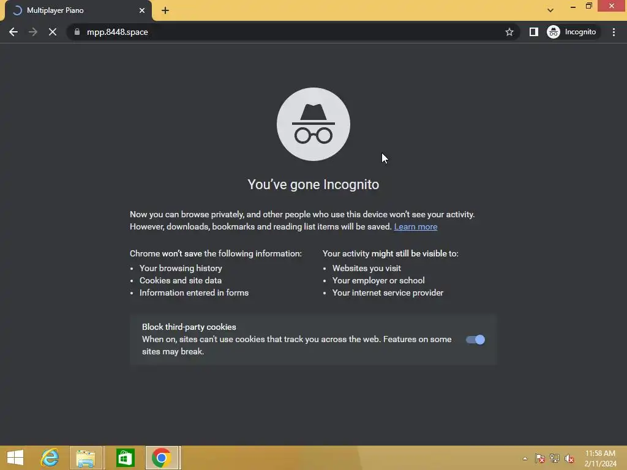This screenshot has height=470, width=627.
Task: Click the lock icon in address bar
Action: 77,32
